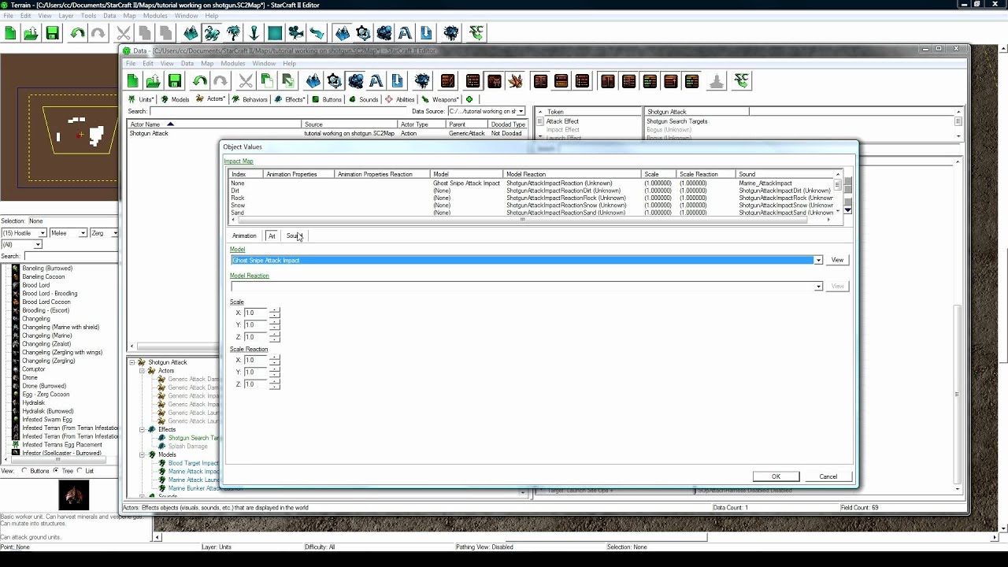Collapse Shotgun Attack tree node
The width and height of the screenshot is (1008, 567).
point(132,362)
